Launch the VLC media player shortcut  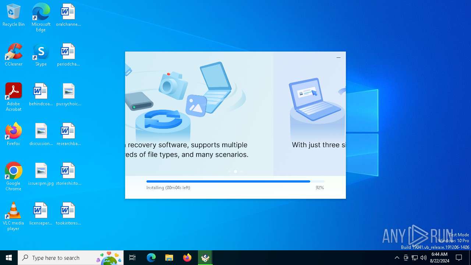pyautogui.click(x=14, y=216)
